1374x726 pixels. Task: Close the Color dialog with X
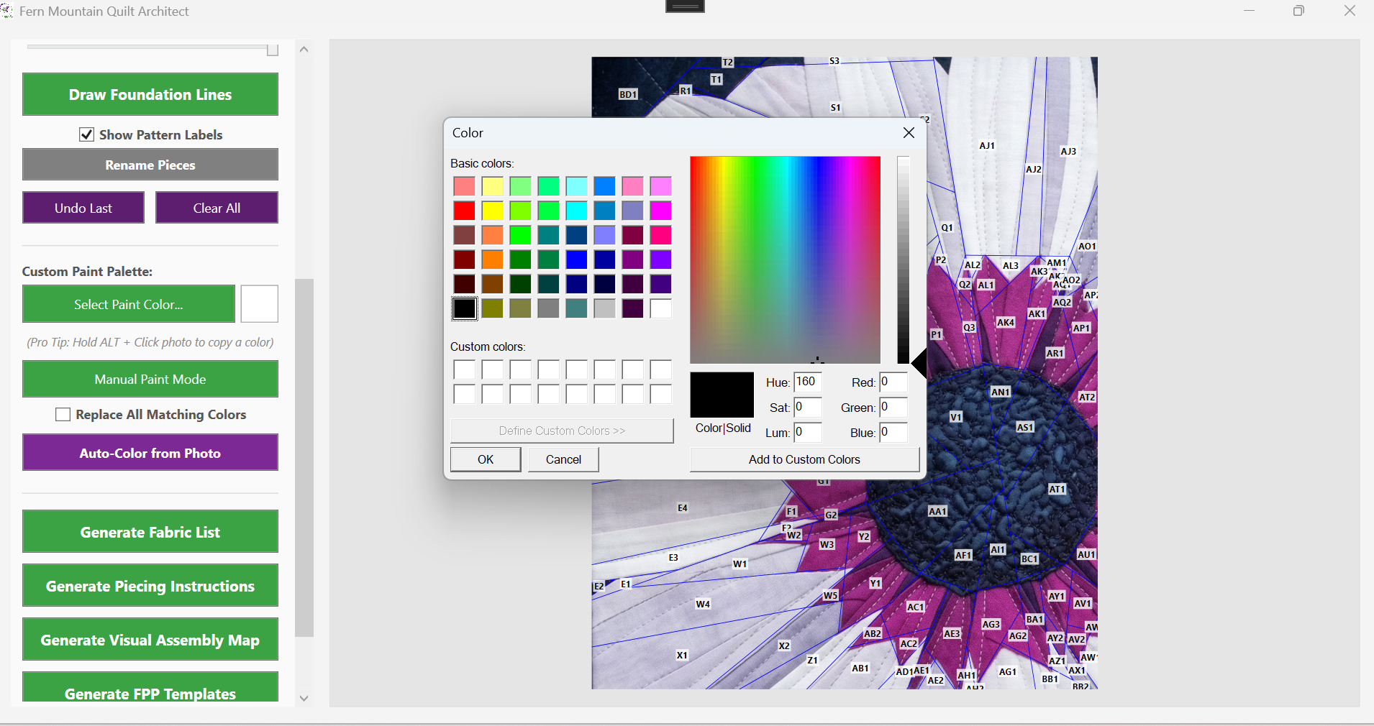point(909,133)
